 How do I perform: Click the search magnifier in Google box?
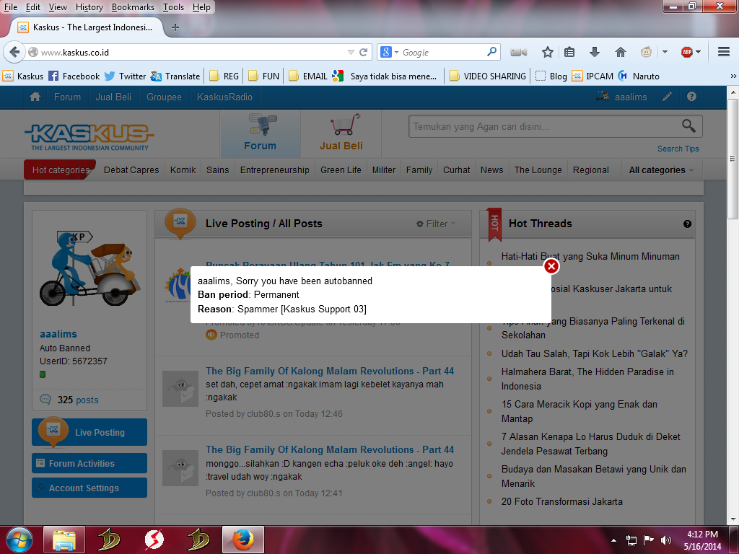[x=491, y=51]
